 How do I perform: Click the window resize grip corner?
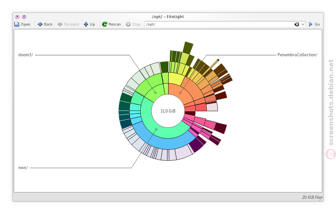click(x=321, y=199)
